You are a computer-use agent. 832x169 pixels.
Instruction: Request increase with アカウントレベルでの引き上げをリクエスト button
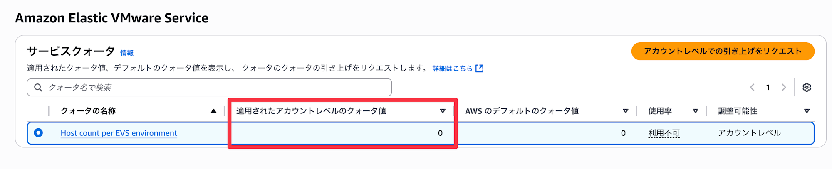[723, 51]
